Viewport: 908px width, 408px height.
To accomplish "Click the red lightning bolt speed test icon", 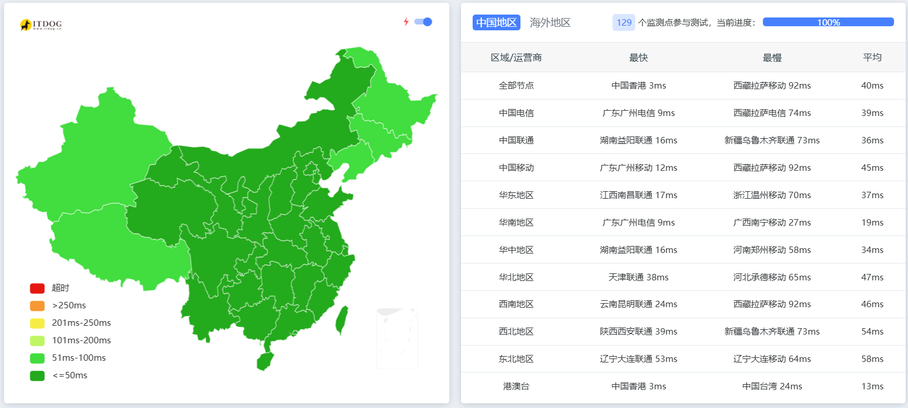I will point(407,21).
